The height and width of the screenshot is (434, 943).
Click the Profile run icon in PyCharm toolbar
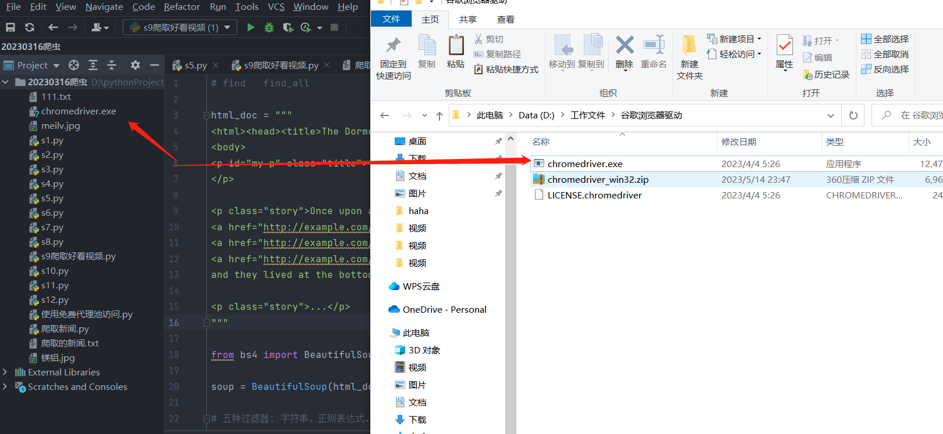(x=306, y=27)
